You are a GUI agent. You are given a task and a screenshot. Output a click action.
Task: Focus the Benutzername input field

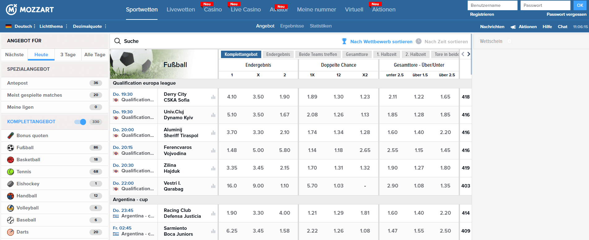click(x=492, y=5)
